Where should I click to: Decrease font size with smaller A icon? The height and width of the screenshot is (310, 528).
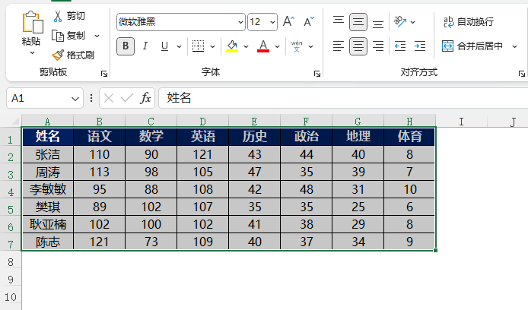(309, 21)
